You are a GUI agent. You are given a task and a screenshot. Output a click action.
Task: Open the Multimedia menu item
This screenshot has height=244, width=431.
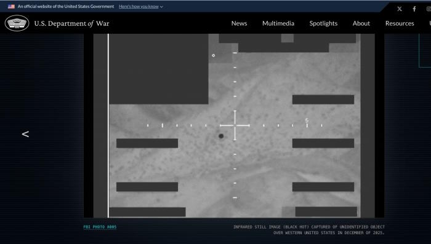tap(278, 23)
